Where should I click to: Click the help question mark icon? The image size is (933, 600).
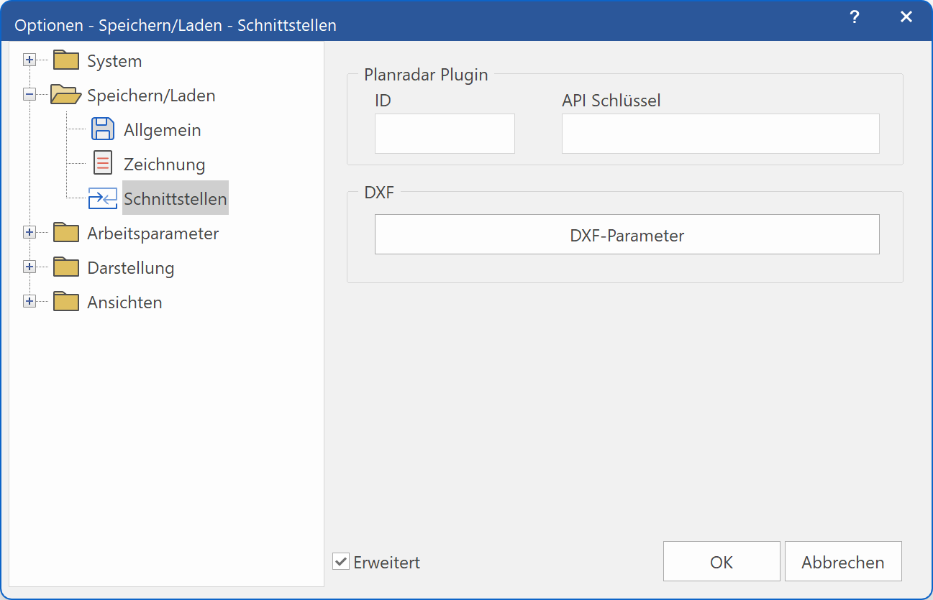pos(854,17)
